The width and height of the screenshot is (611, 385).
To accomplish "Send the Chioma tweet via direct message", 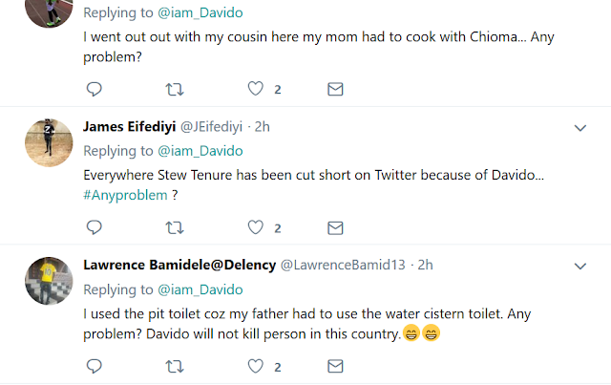I will [335, 89].
